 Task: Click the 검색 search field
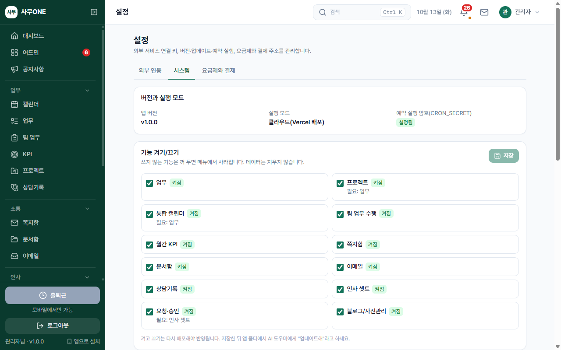click(x=362, y=12)
